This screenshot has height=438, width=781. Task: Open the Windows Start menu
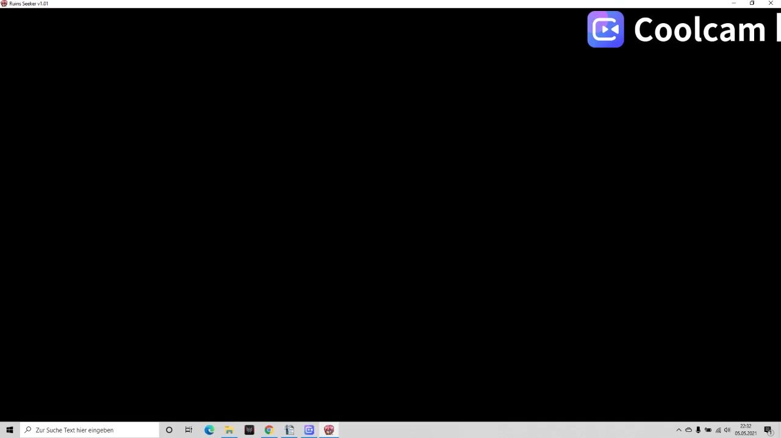tap(10, 430)
